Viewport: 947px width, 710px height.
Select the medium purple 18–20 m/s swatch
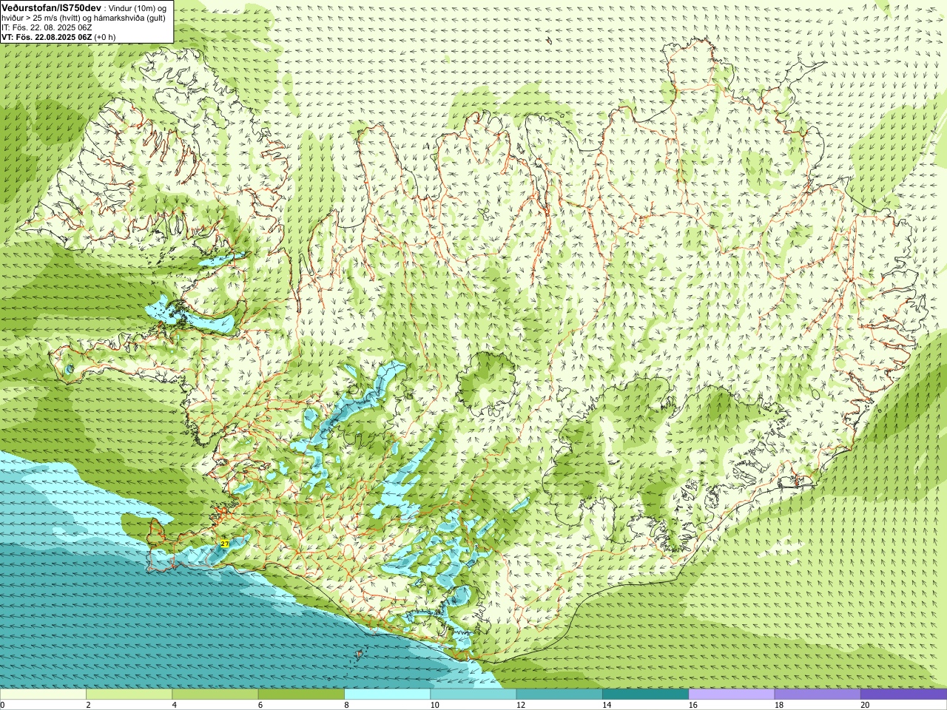pos(818,694)
